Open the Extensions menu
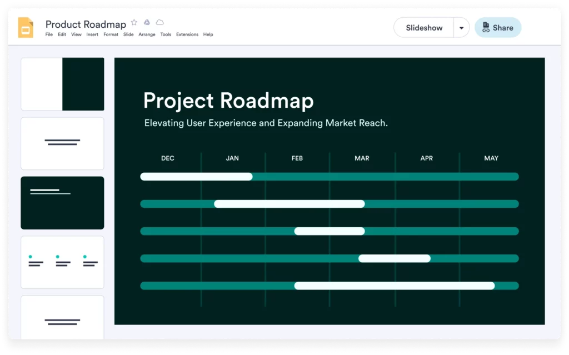Image resolution: width=569 pixels, height=355 pixels. pos(187,34)
